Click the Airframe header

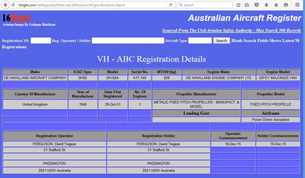271,113
